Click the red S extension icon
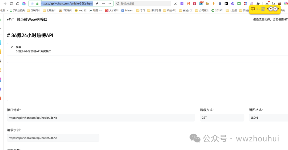Image resolution: width=288 pixels, height=150 pixels. pyautogui.click(x=195, y=3)
